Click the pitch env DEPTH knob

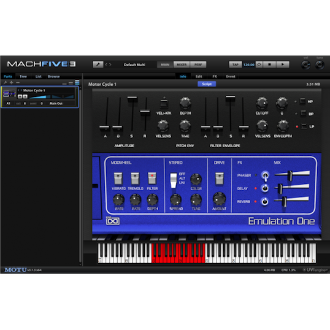pos(185,103)
